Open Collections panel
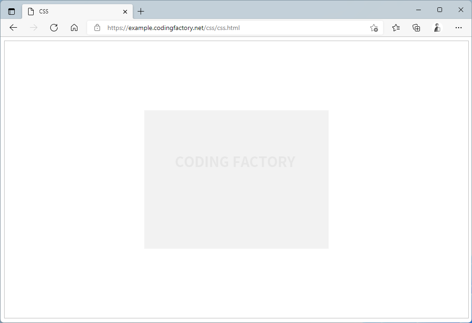This screenshot has width=472, height=323. pos(416,28)
